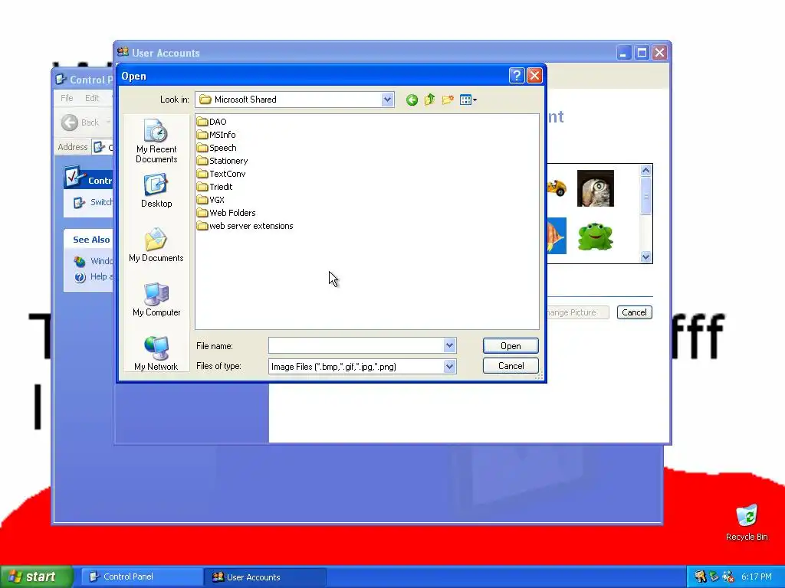This screenshot has height=588, width=785.
Task: Go up one folder level
Action: pos(429,100)
